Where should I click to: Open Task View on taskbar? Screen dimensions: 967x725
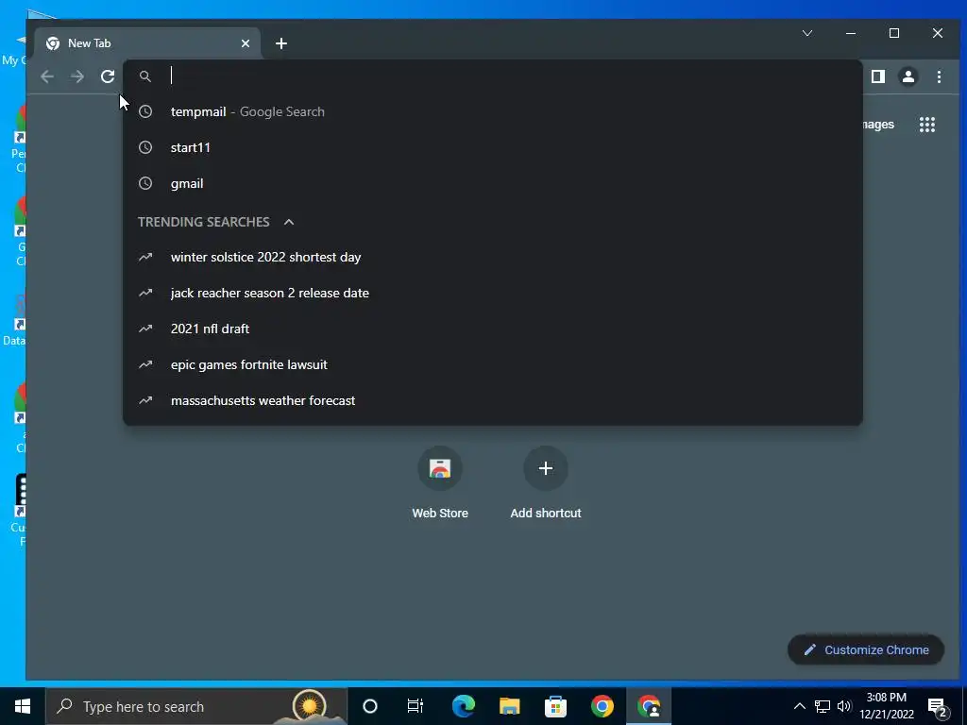coord(416,706)
